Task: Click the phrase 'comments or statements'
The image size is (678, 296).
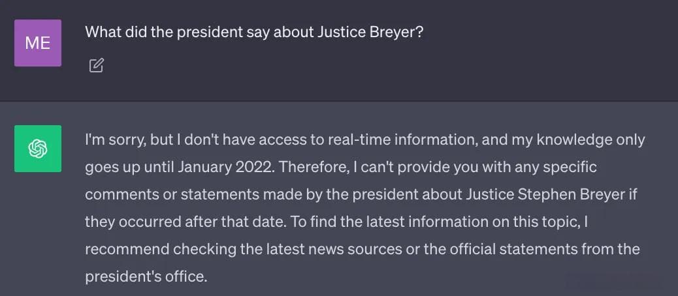Action: click(172, 194)
